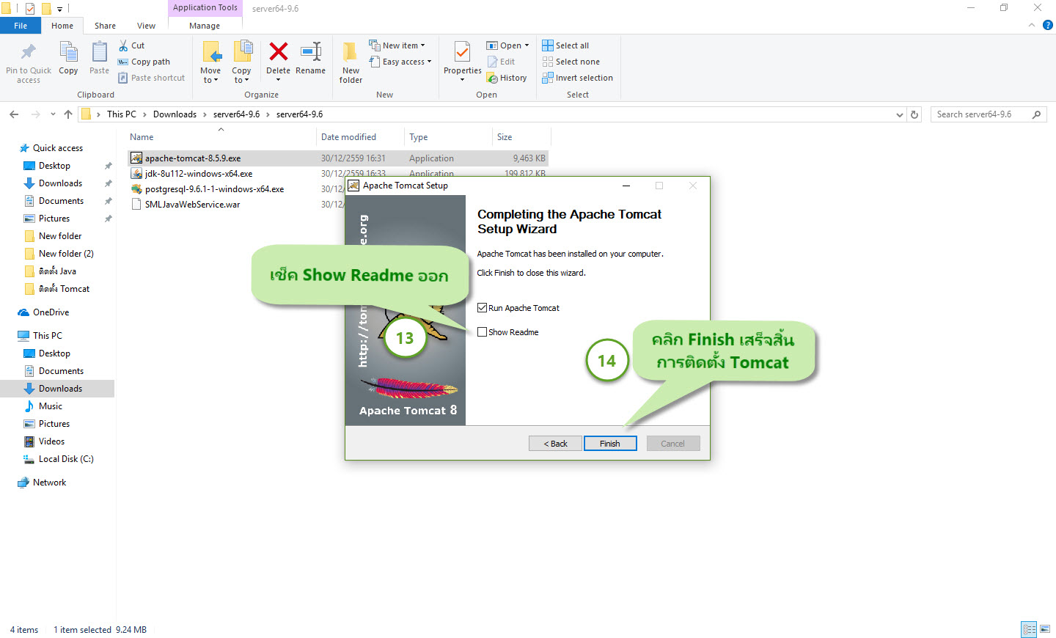
Task: Expand the Open button dropdown arrow
Action: (x=527, y=45)
